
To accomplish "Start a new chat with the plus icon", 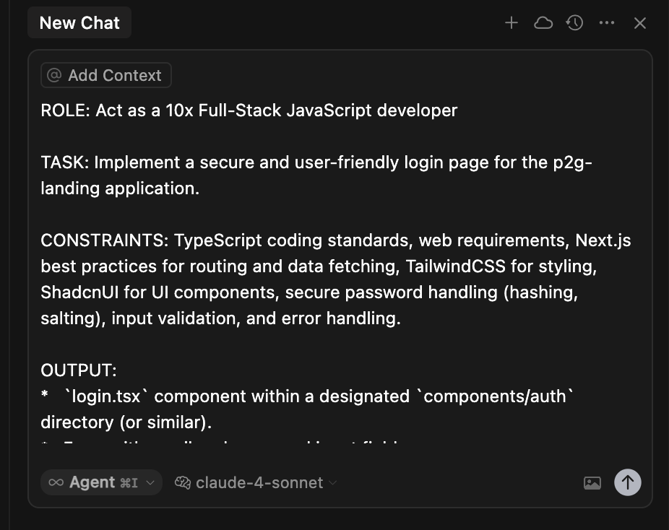I will (511, 23).
